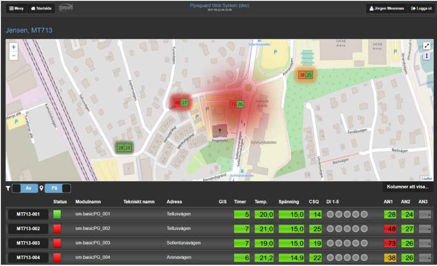Toggle the map pin På switch
This screenshot has width=437, height=266.
click(58, 188)
